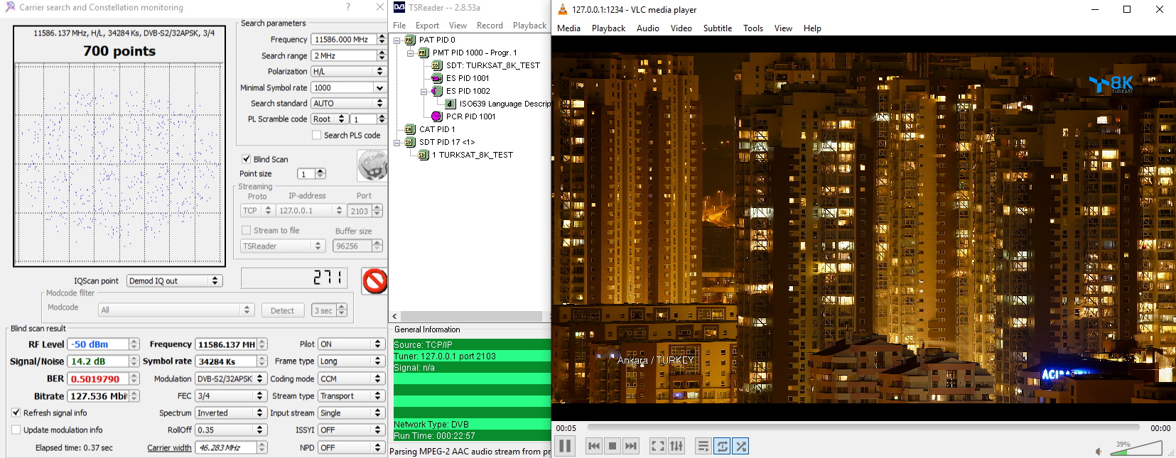Click TSReader tree horizontal scrollbar

click(x=470, y=316)
